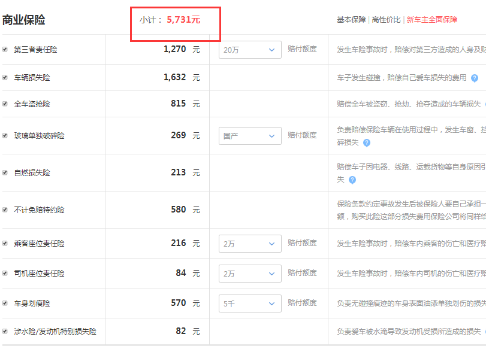Uncheck the 乘客座位责任险 checkbox
This screenshot has height=346, width=486.
click(5, 243)
